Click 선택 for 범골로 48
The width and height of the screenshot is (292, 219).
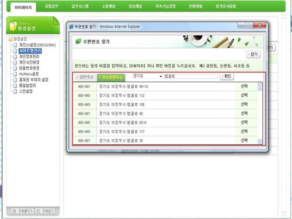click(x=244, y=113)
